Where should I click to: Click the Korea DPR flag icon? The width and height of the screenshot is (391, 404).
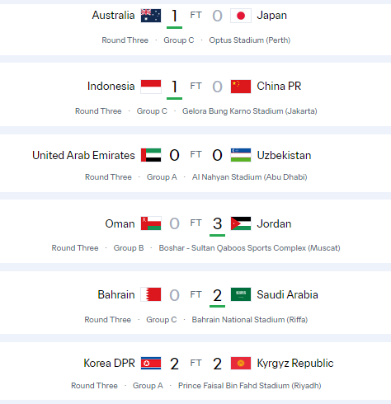(151, 364)
